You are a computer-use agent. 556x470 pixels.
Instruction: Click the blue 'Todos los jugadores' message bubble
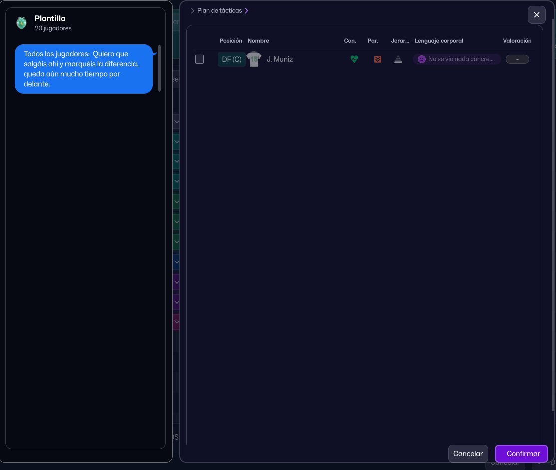pos(84,69)
